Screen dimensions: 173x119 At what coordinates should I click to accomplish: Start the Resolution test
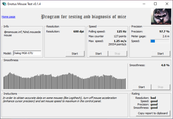pyautogui.click(x=75, y=54)
